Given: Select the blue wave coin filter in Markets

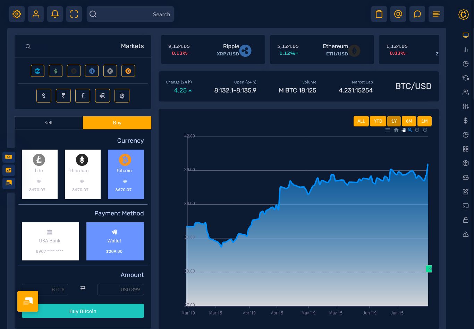Looking at the screenshot, I should click(x=37, y=71).
